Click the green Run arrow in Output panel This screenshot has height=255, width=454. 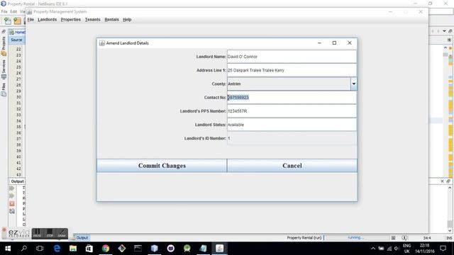pos(12,188)
